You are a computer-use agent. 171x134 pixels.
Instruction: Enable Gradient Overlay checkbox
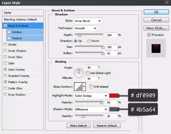point(5,76)
